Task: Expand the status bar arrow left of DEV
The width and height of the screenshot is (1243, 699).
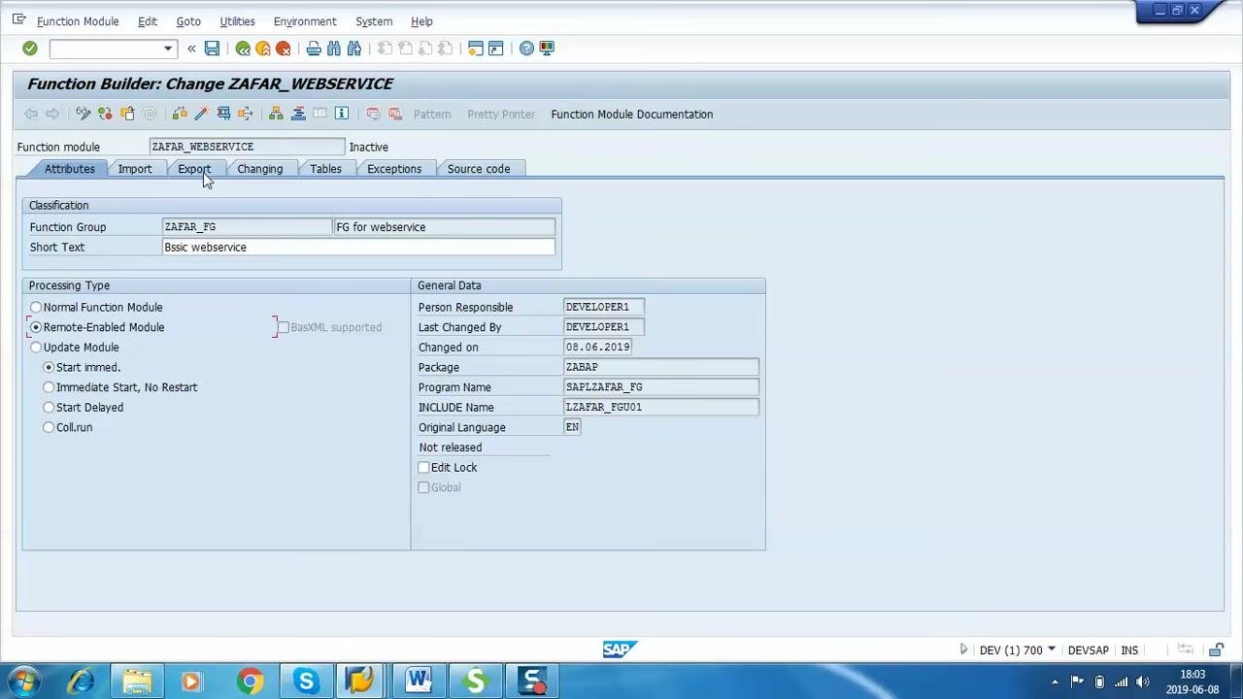Action: point(963,649)
